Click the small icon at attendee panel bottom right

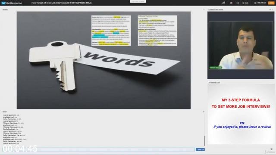(271, 149)
